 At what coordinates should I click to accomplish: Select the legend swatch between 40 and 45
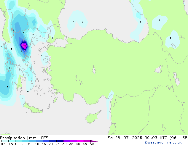point(80,141)
